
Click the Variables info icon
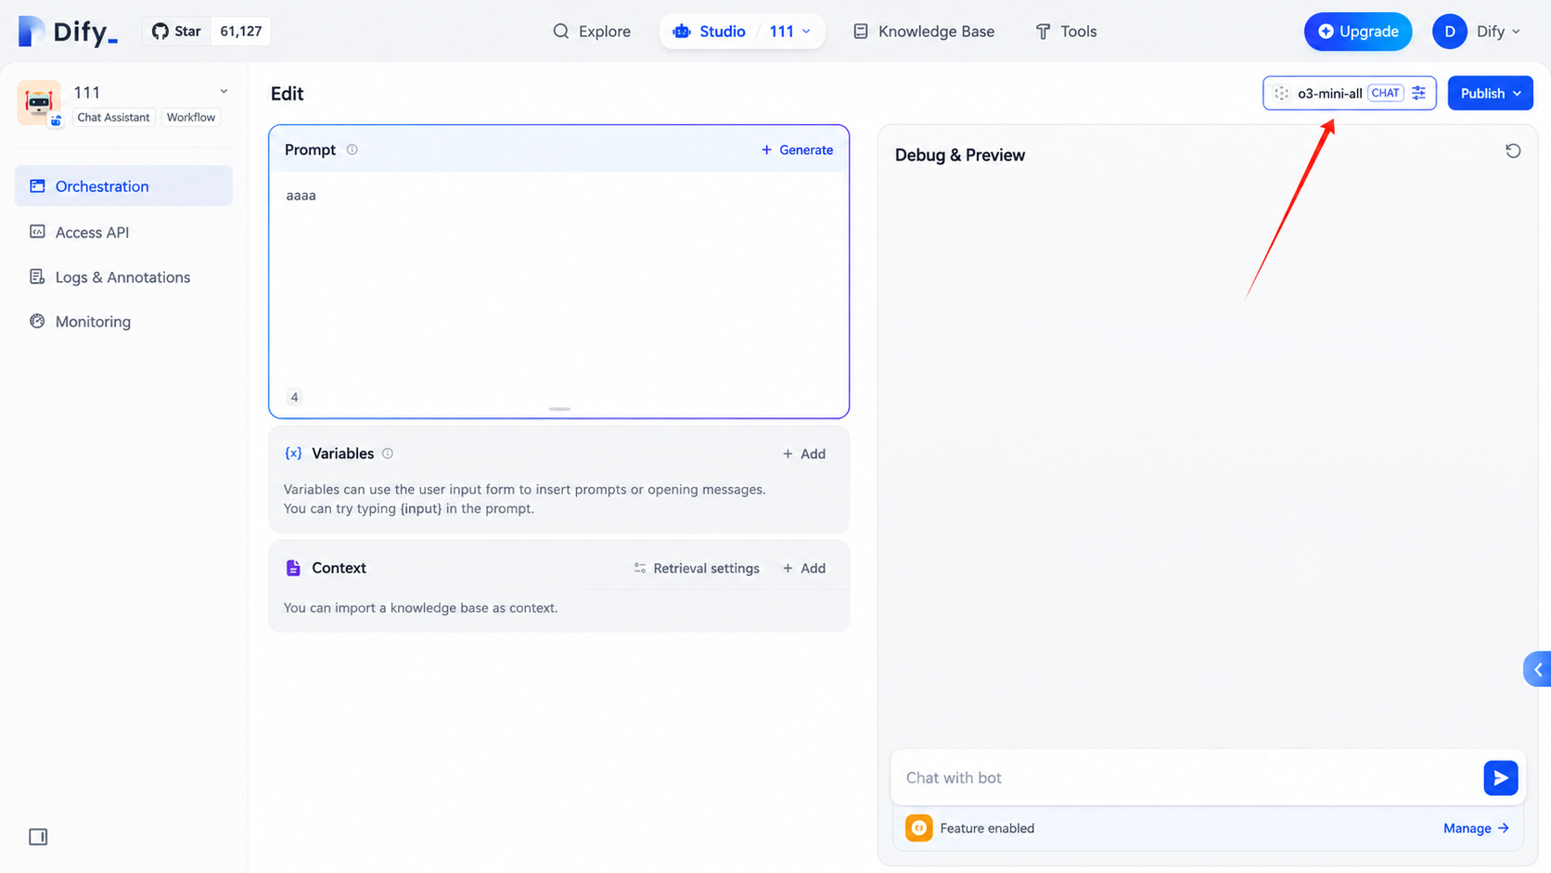pyautogui.click(x=388, y=454)
